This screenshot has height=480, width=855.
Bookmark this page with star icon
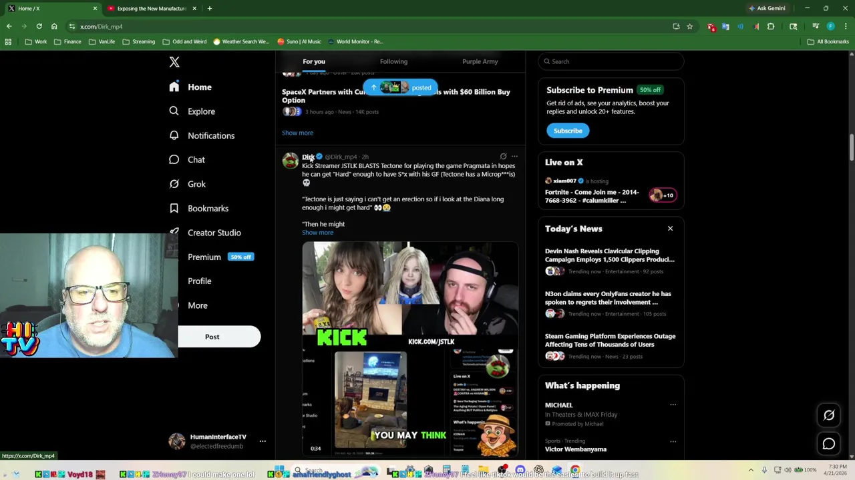coord(689,27)
